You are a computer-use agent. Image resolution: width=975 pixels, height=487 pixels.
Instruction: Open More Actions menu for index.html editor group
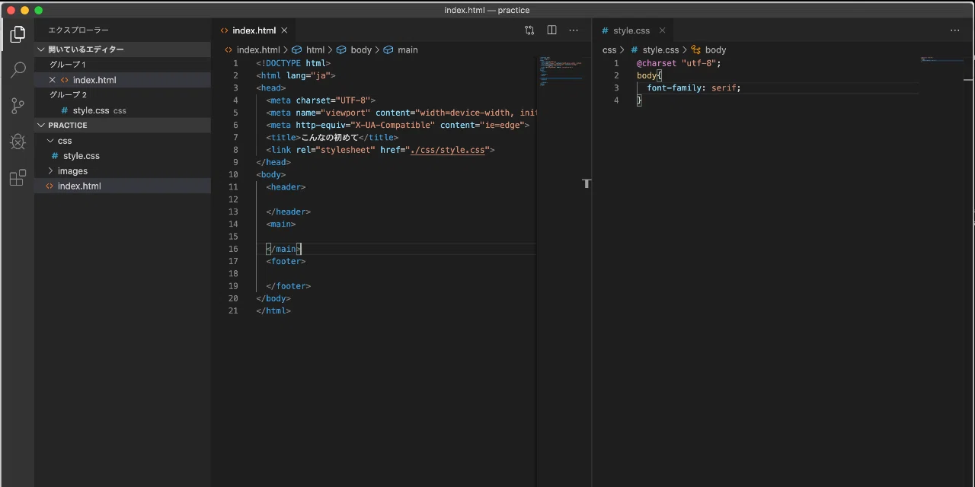pos(574,30)
